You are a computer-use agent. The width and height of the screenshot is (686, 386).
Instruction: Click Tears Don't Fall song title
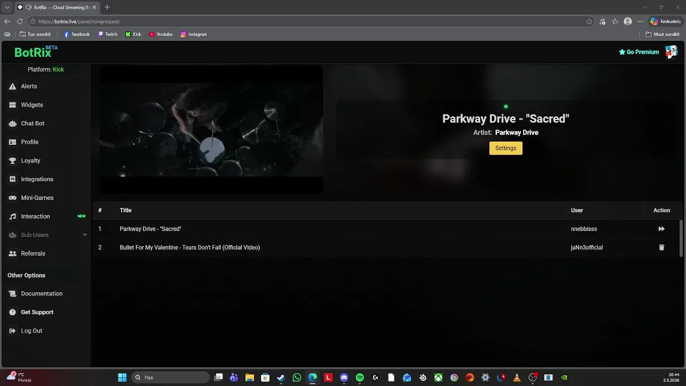(x=190, y=247)
